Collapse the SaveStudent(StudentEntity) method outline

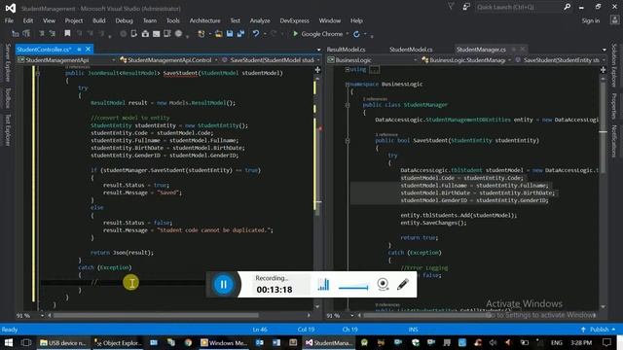pos(347,140)
